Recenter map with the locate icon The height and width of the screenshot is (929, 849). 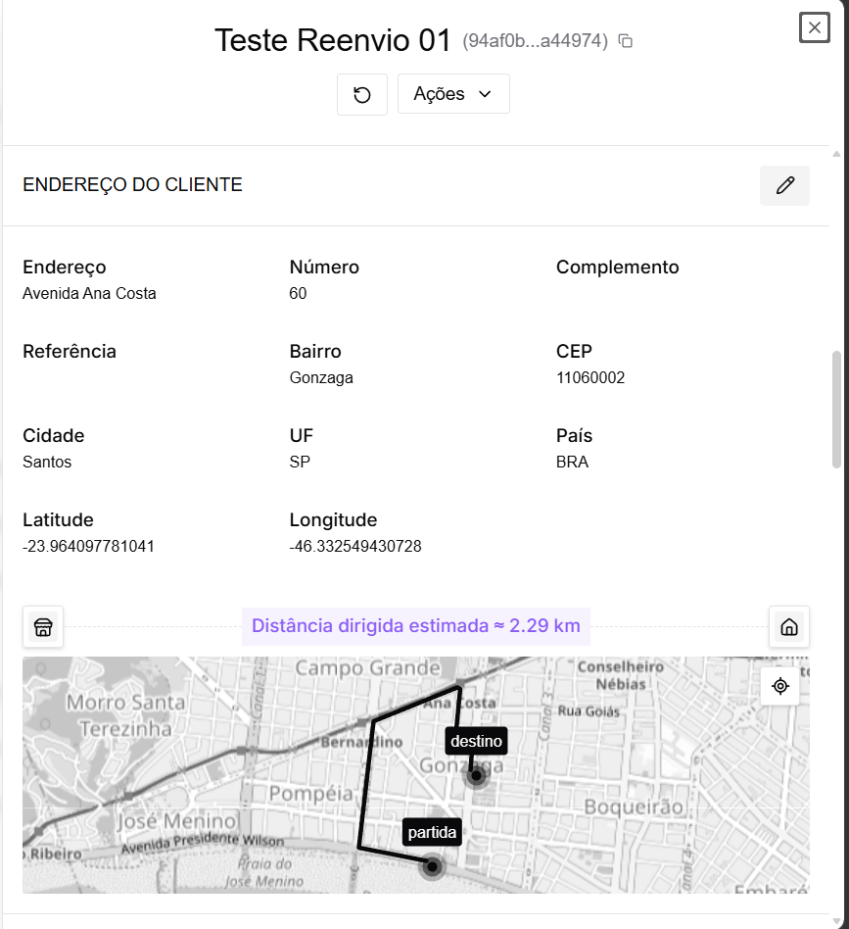(780, 686)
